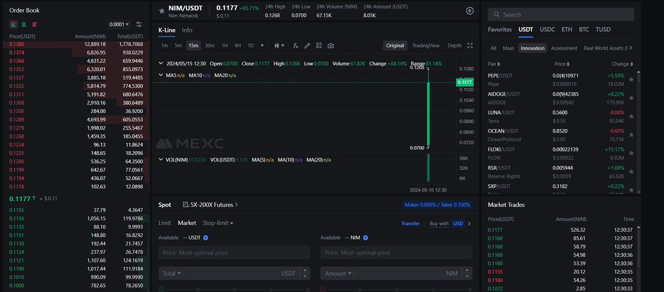Collapse the MA5 indicator row chevron
664x292 pixels.
[161, 75]
